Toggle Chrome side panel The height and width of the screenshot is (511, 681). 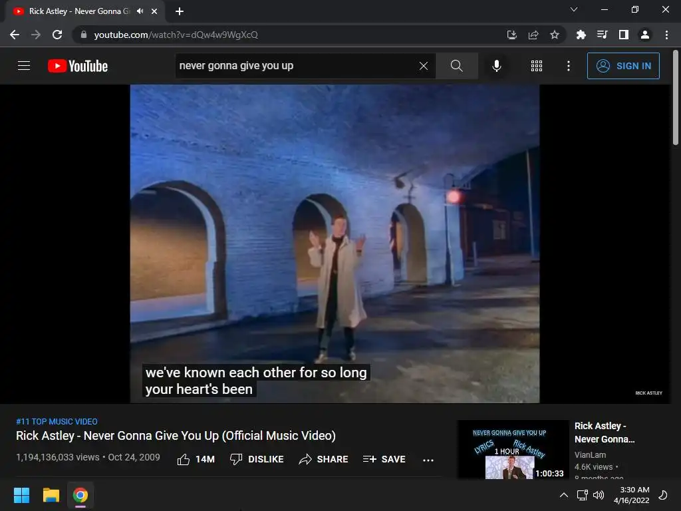pos(624,35)
